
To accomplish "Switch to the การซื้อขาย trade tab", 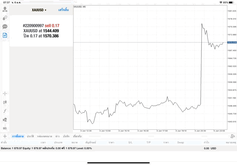I will point(17,136).
